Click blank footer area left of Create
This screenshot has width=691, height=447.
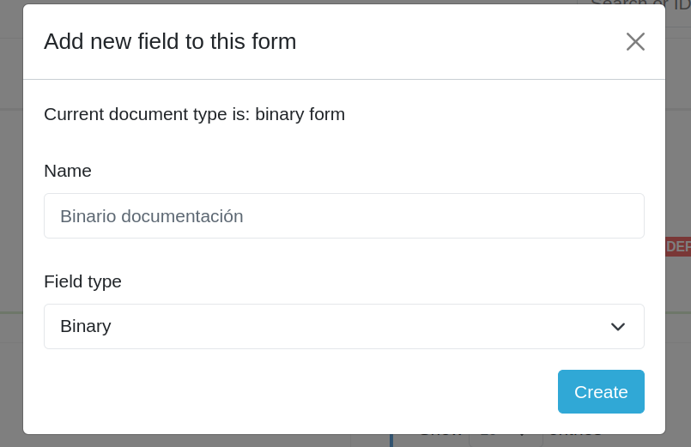292,392
